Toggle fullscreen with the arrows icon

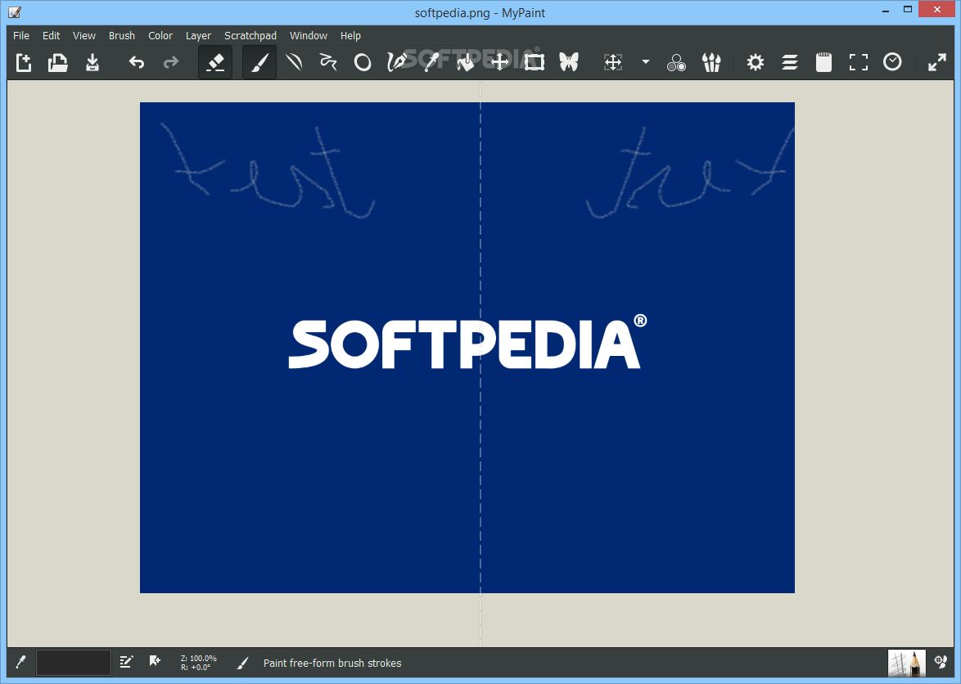[937, 62]
